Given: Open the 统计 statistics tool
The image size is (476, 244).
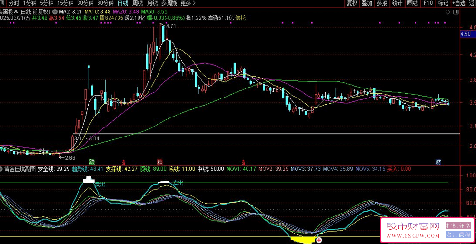Looking at the screenshot, I should (397, 3).
